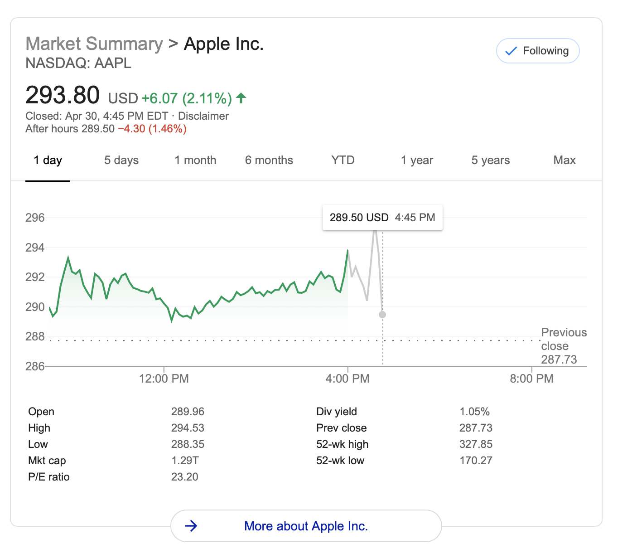Open the Market Summary breadcrumb link
Screen dimensions: 637x544
(94, 43)
